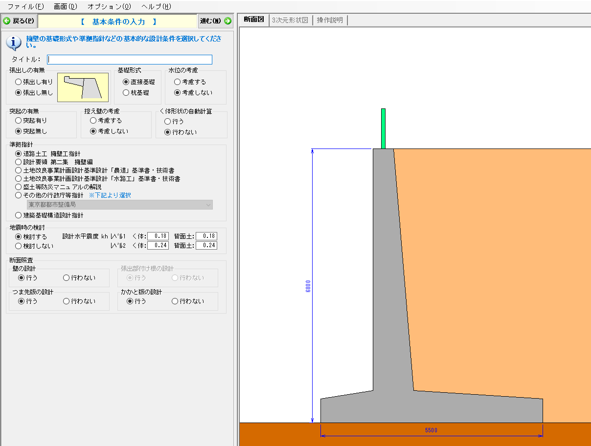The width and height of the screenshot is (591, 446).
Task: Focus the タイトル input field
Action: pyautogui.click(x=130, y=60)
